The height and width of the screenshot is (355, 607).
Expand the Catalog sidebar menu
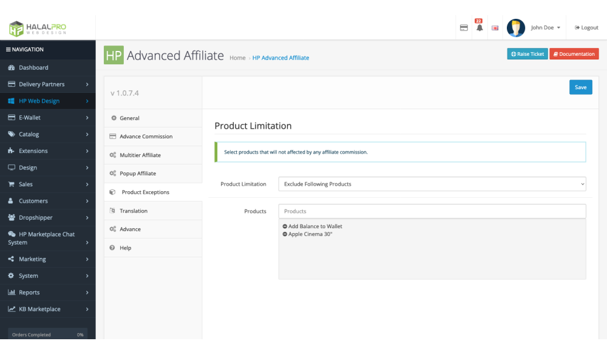click(47, 134)
